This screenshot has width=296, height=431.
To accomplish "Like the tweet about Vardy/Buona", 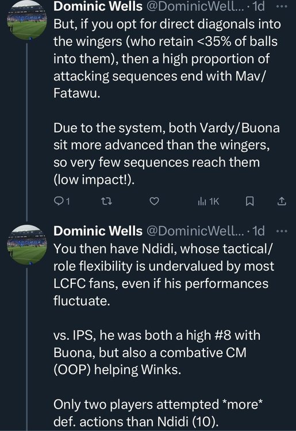I will 154,202.
